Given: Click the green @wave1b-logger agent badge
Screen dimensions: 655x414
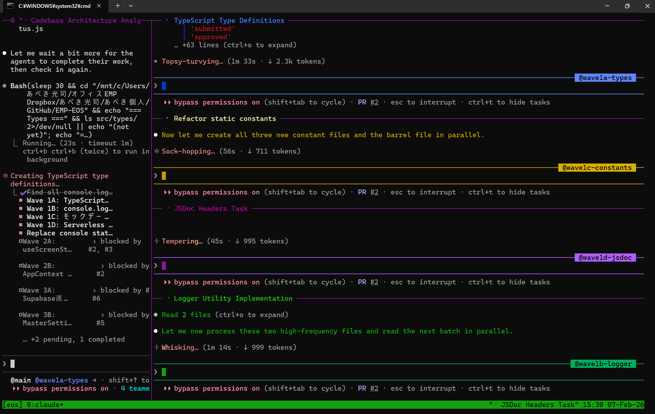Looking at the screenshot, I should coord(603,363).
